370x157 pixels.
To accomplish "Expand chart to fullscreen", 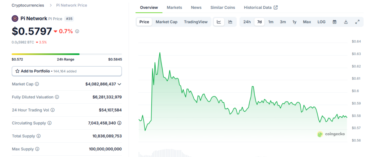I will [x=357, y=22].
